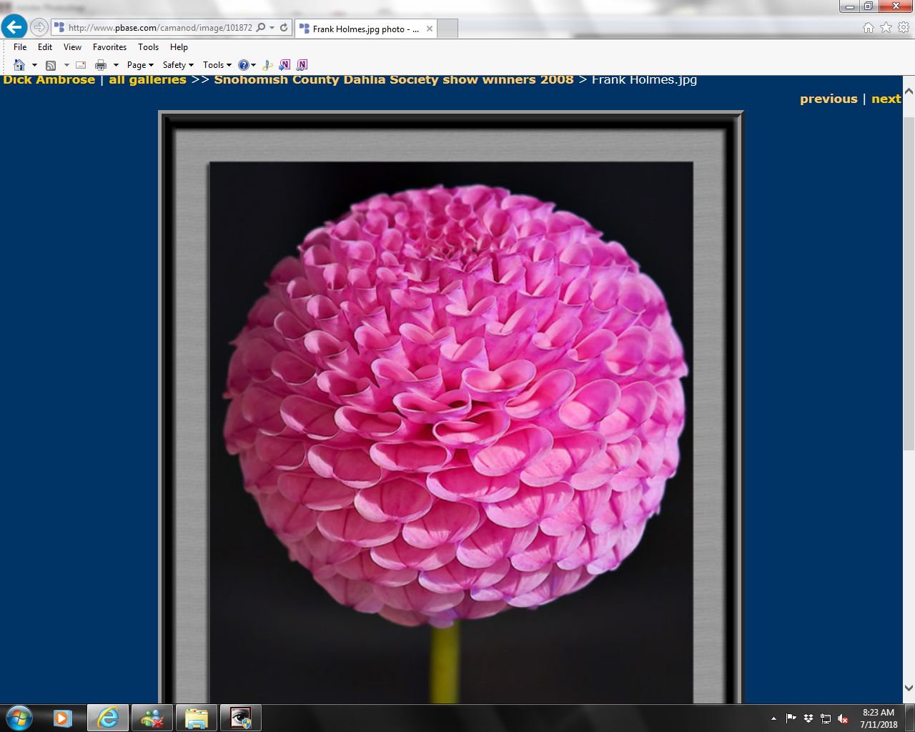Click the muted volume speaker icon
915x732 pixels.
[x=843, y=718]
